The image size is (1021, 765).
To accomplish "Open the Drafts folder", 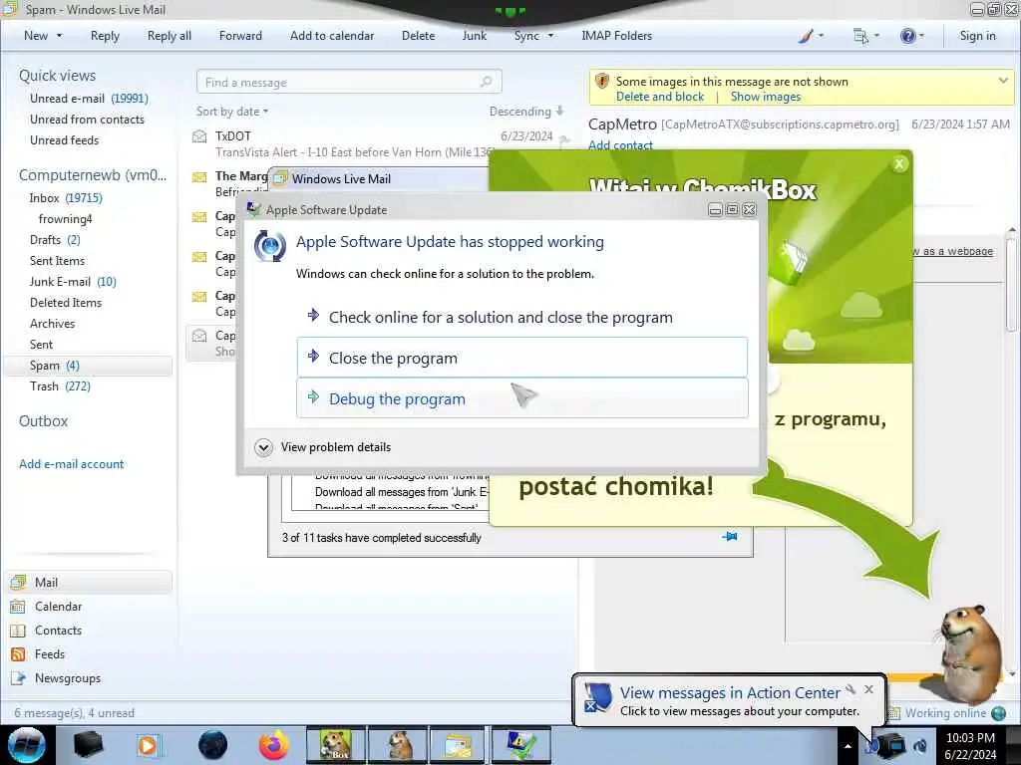I will [55, 239].
